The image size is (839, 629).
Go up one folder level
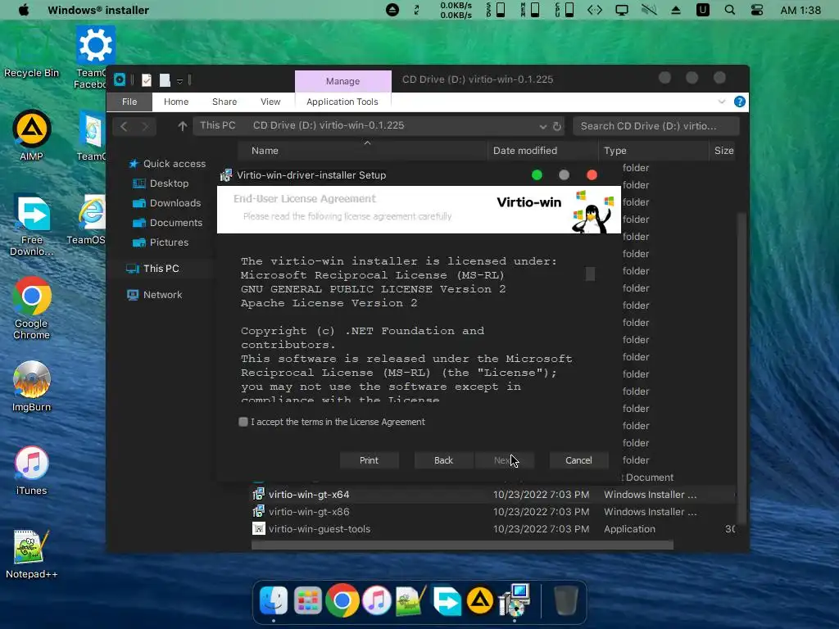coord(183,126)
